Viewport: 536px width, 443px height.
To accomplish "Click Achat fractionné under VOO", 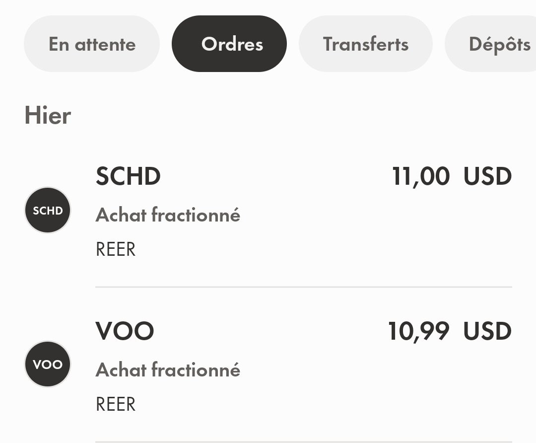I will point(168,370).
